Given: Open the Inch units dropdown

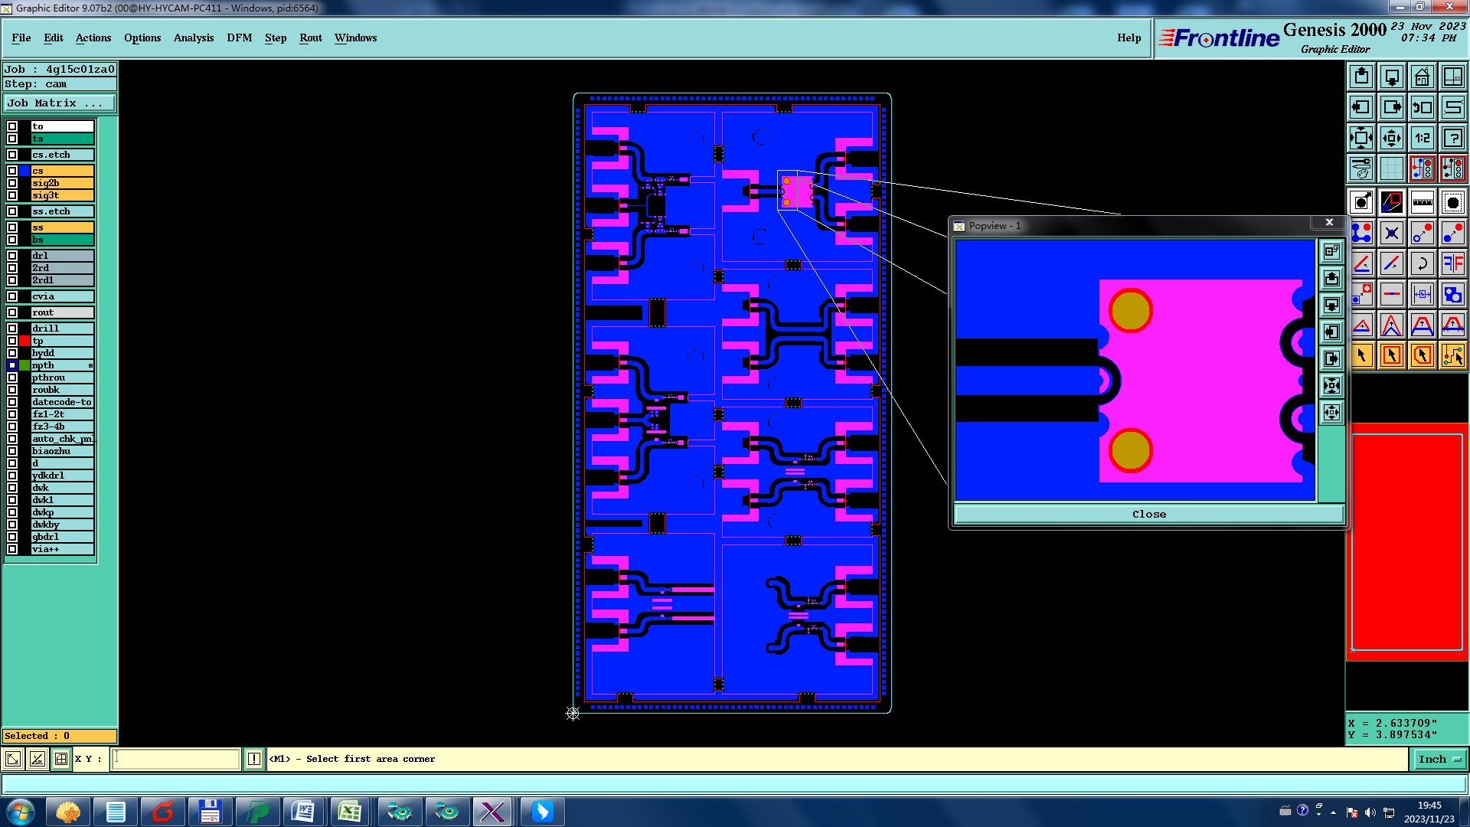Looking at the screenshot, I should click(x=1440, y=759).
